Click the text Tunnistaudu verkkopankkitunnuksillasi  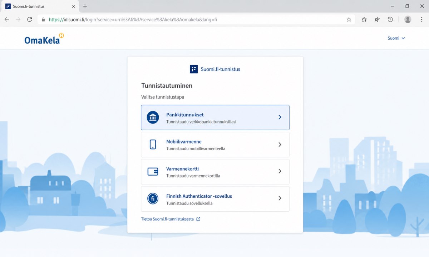(x=201, y=122)
